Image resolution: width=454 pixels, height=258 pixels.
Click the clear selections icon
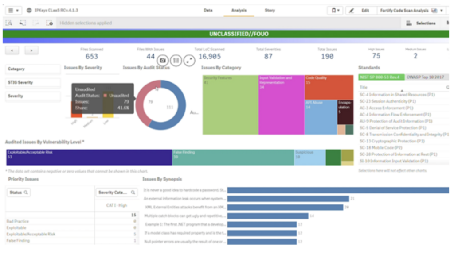pos(50,23)
